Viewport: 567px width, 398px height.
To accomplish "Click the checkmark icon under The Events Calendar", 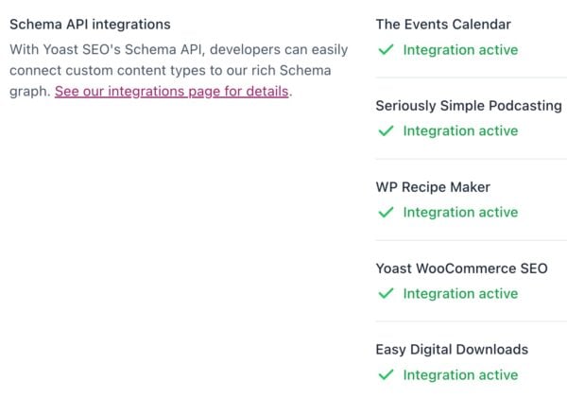I will [385, 50].
